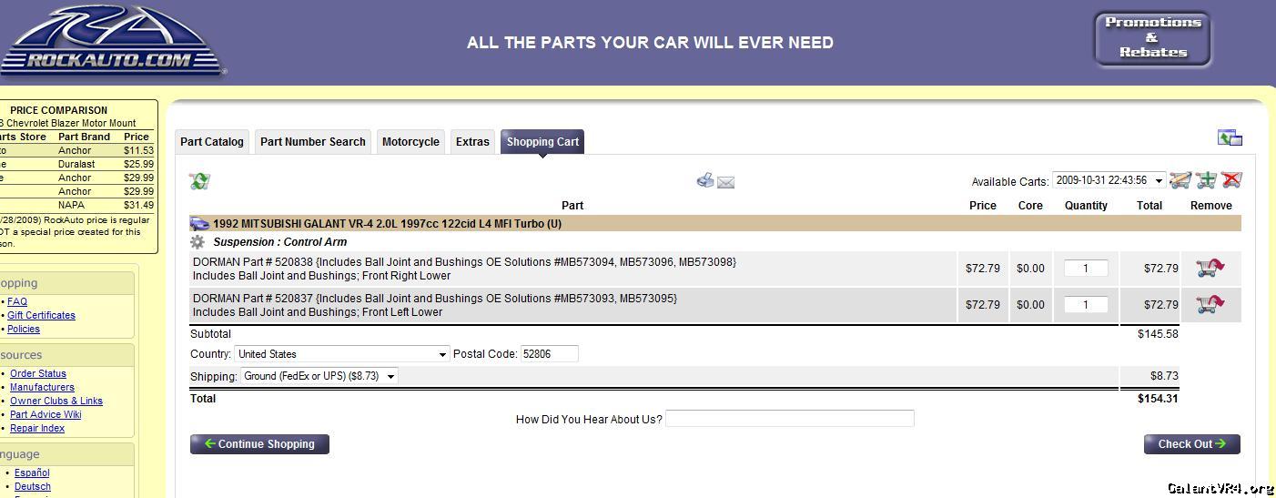Remove DORMAN part 520838 from cart

pos(1210,268)
